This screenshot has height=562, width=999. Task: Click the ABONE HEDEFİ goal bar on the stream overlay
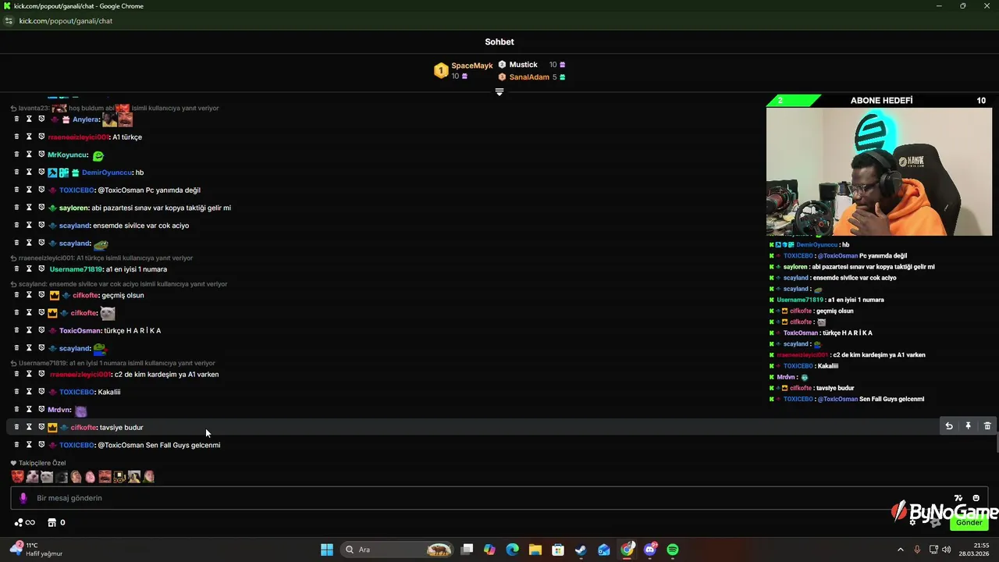[x=880, y=100]
